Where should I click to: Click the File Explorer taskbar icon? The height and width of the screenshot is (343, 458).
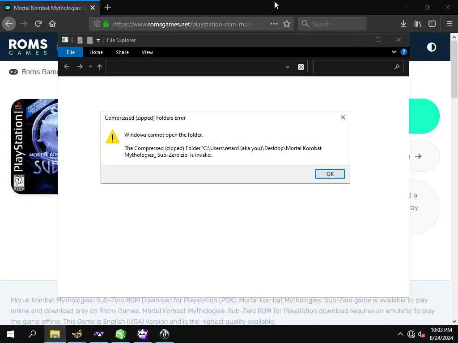[55, 334]
